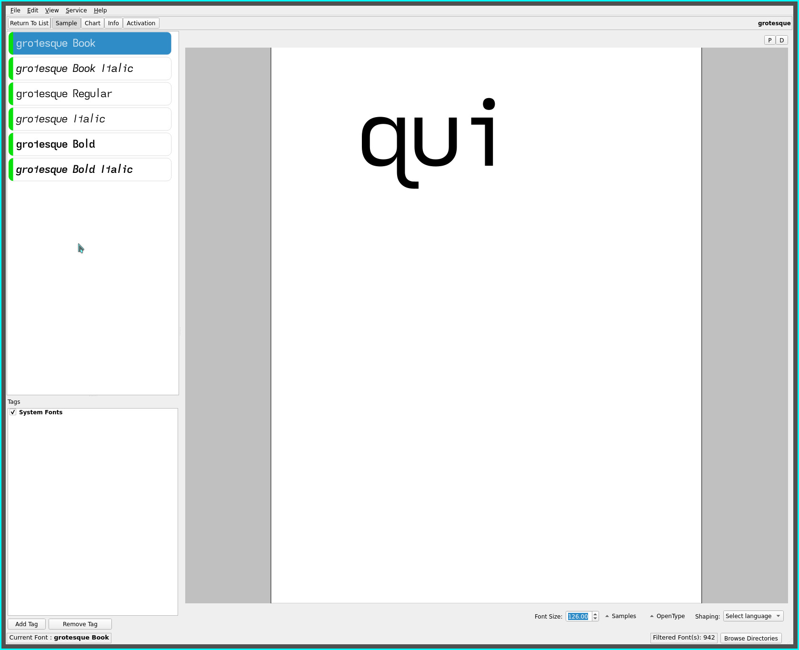This screenshot has width=799, height=650.
Task: Click Browse Directories button
Action: (750, 638)
